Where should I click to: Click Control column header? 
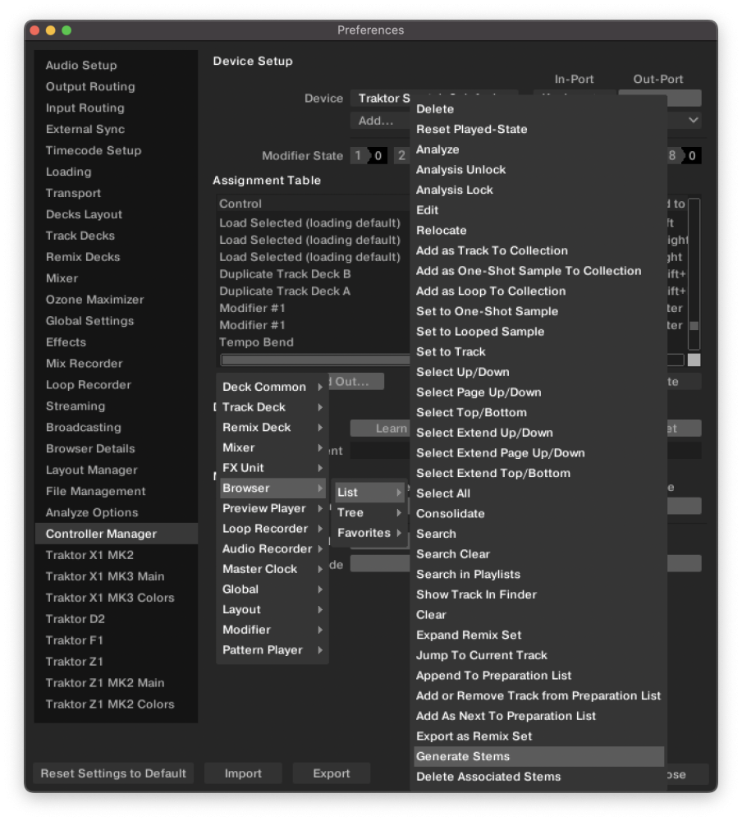click(x=314, y=204)
